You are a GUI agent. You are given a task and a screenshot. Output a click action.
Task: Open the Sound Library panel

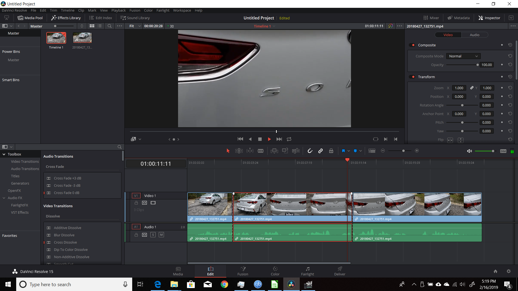[x=135, y=18]
